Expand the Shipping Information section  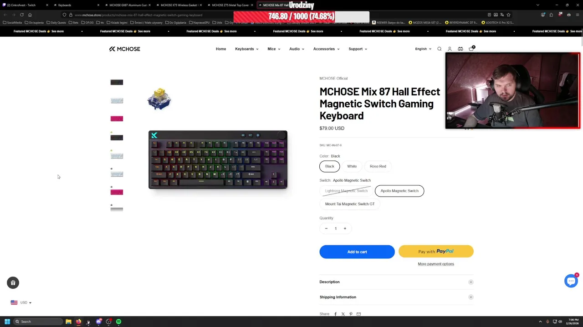(396, 297)
